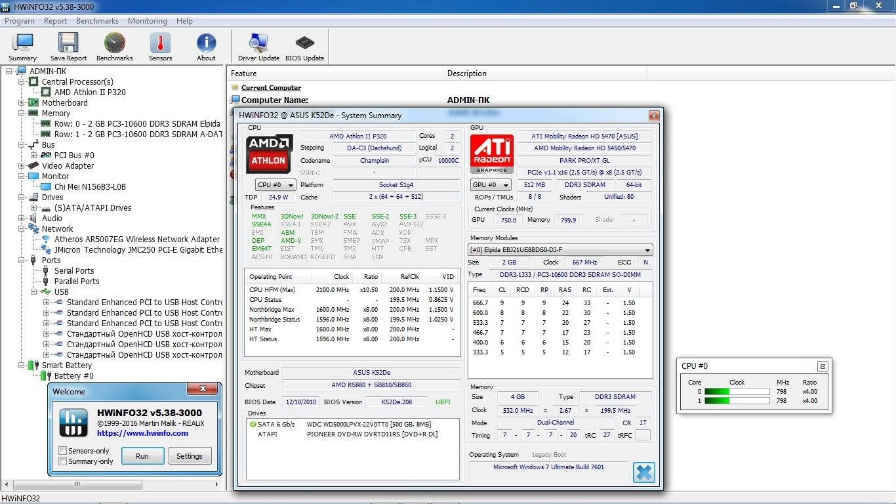
Task: Enable the Sensors-only checkbox
Action: (63, 451)
